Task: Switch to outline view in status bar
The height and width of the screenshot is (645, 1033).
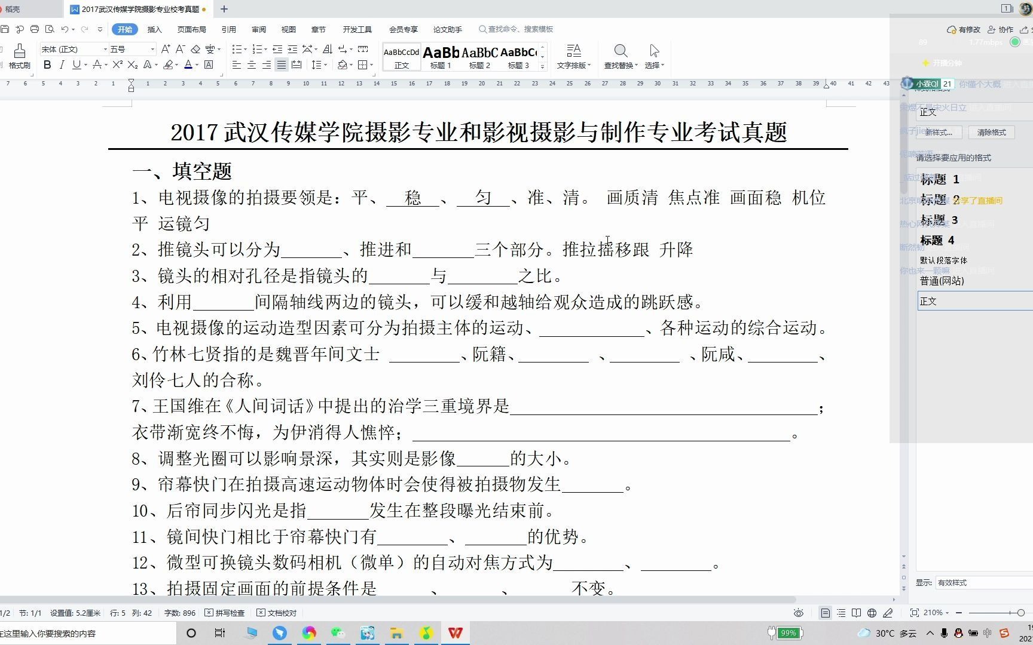Action: (x=841, y=613)
